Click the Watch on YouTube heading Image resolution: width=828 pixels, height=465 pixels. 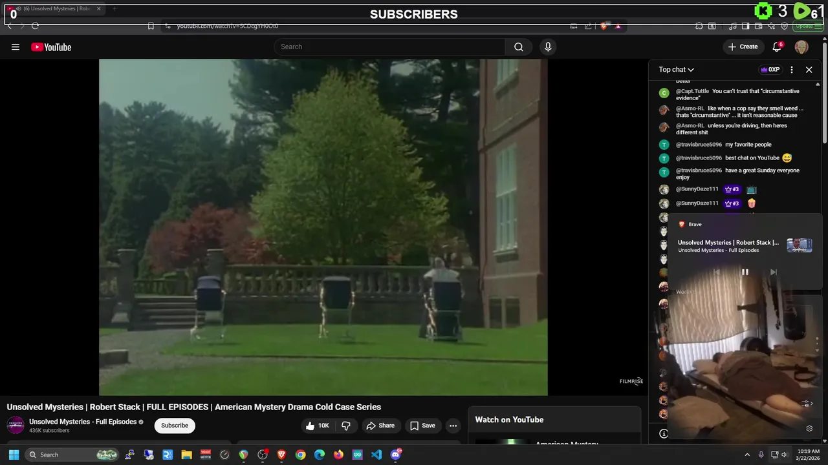coord(509,420)
